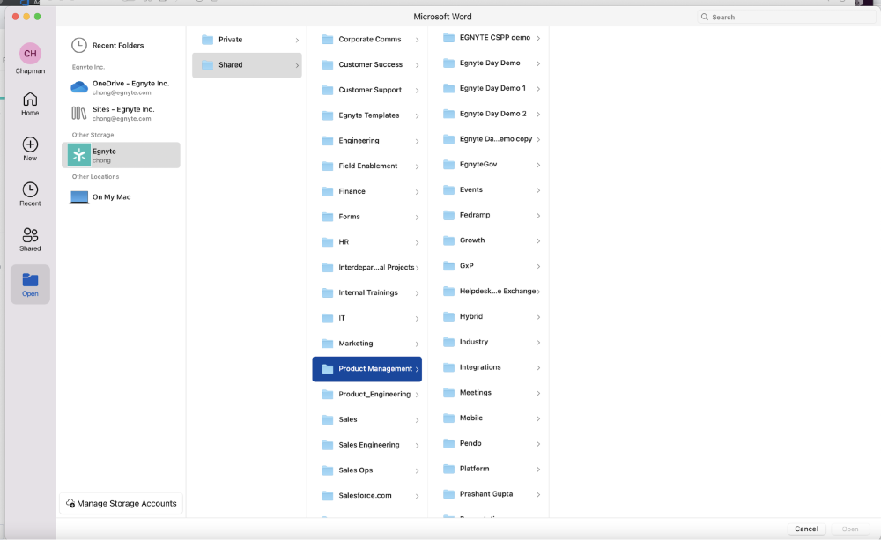Click Manage Storage Accounts button
881x540 pixels.
point(122,504)
